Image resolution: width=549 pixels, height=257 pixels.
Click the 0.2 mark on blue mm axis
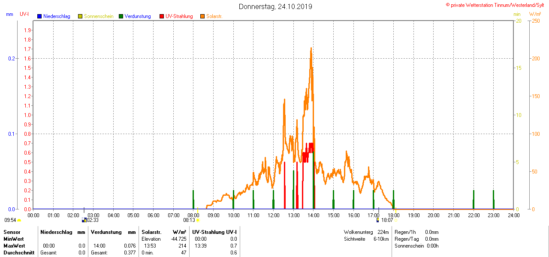tap(12, 58)
